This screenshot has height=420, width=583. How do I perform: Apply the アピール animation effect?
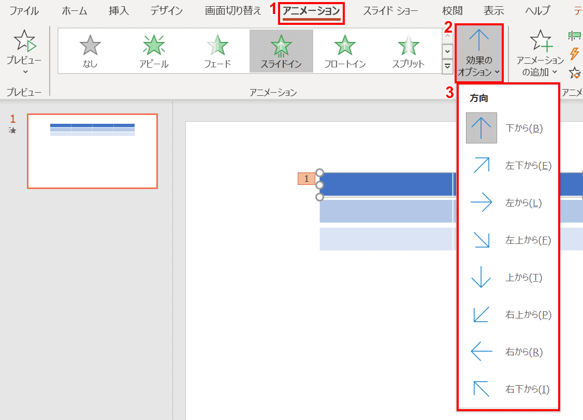pyautogui.click(x=154, y=51)
